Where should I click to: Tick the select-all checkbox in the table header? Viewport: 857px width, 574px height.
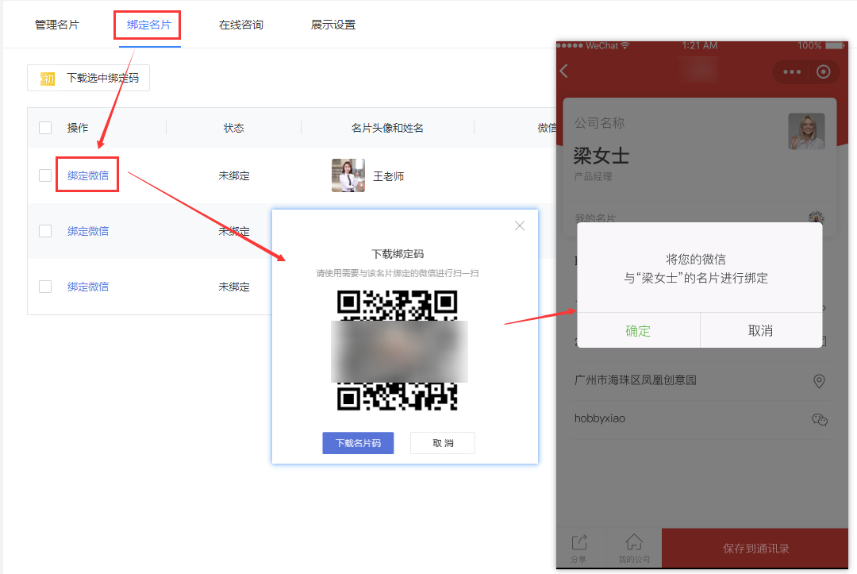point(45,128)
